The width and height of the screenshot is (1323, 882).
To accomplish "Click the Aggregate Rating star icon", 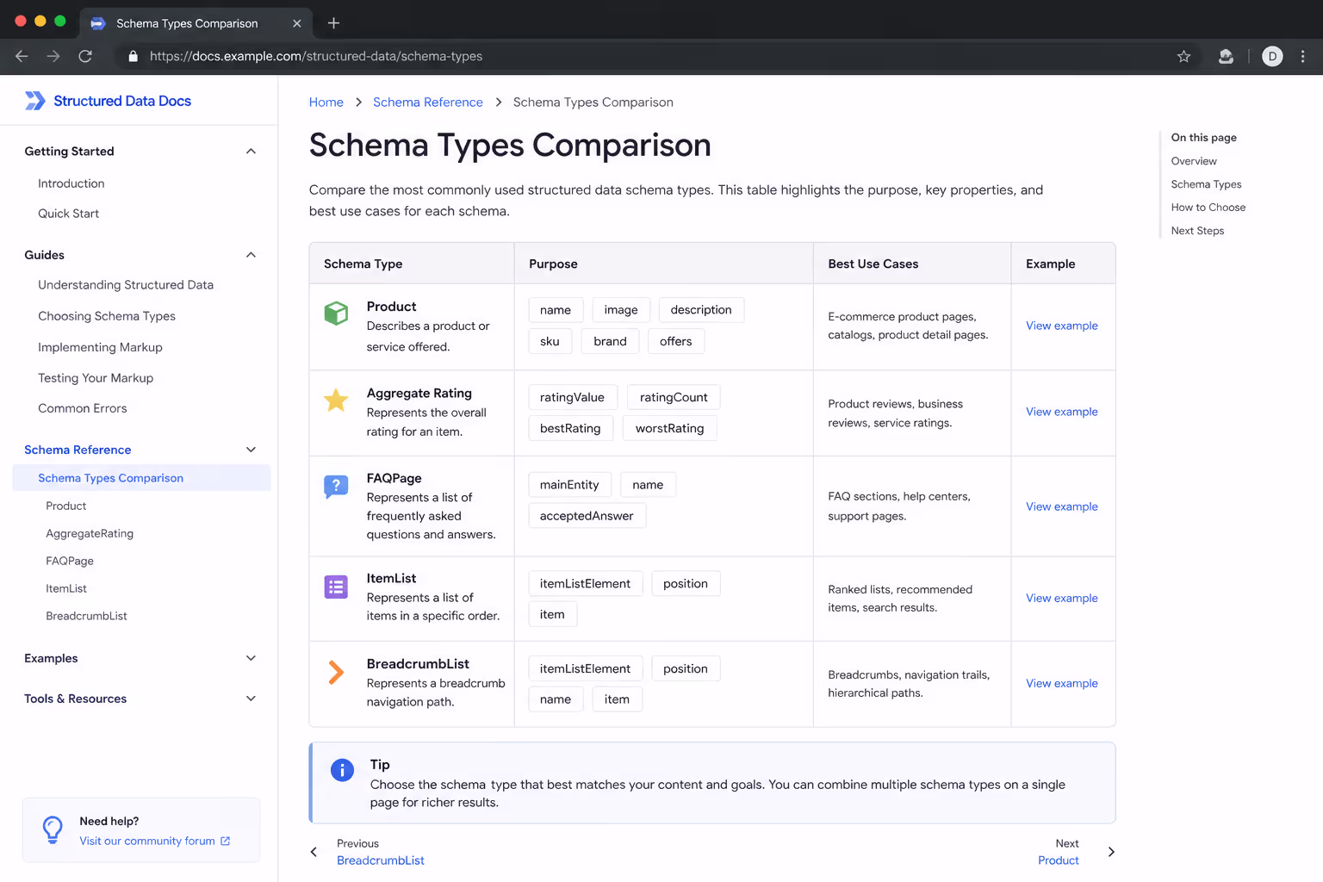I will click(336, 400).
